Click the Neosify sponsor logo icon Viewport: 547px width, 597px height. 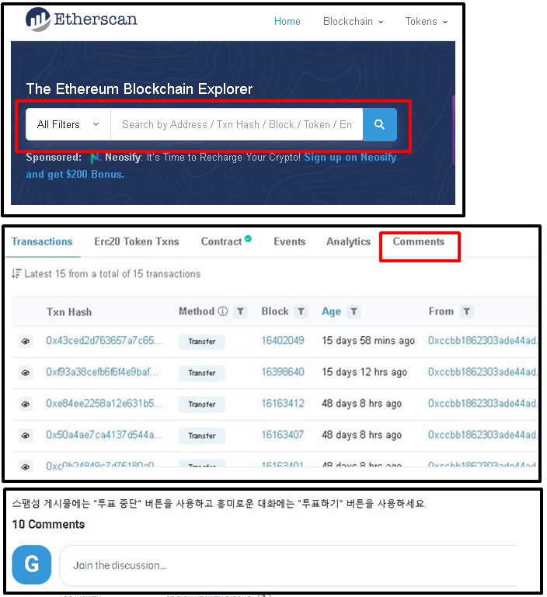[96, 158]
